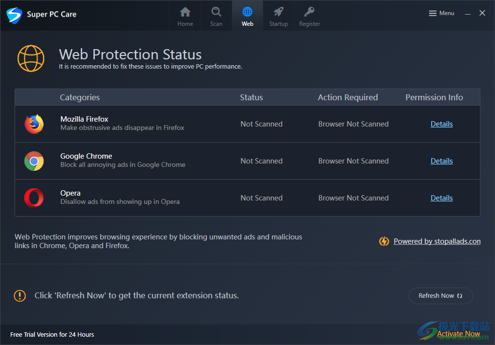Click Firefox's 'Browser Not Scanned' action text
Viewport: 495px width, 345px height.
click(x=353, y=124)
